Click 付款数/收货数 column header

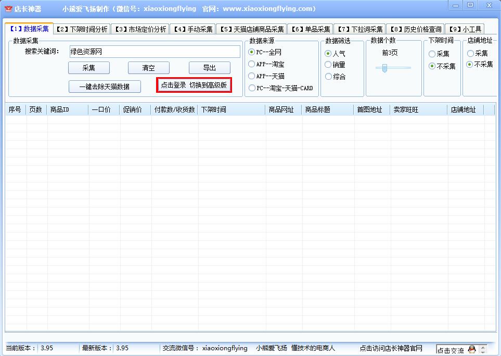[x=174, y=110]
